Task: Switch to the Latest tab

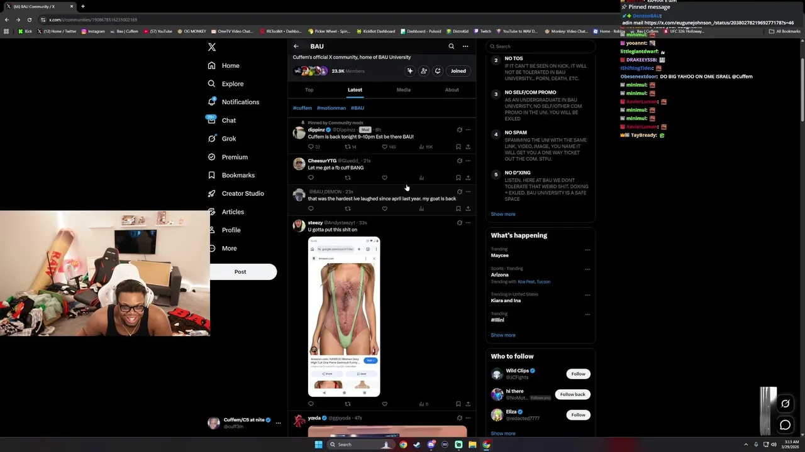Action: (355, 90)
